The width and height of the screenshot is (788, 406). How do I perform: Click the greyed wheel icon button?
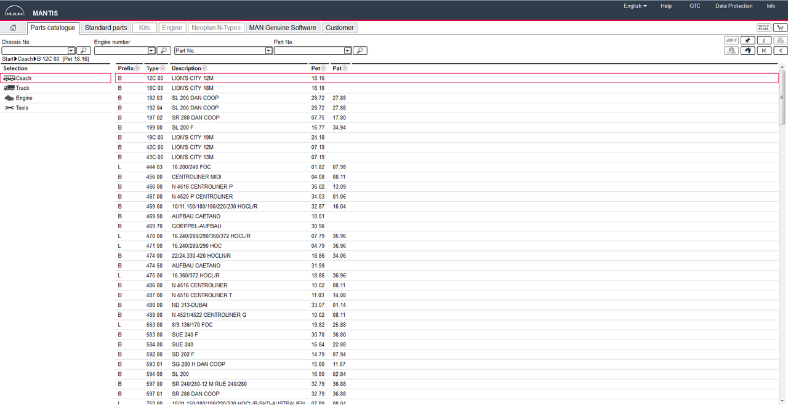[731, 50]
